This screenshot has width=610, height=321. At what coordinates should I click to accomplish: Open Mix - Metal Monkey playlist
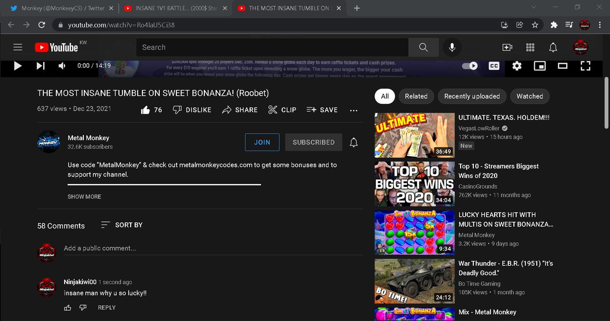(487, 312)
